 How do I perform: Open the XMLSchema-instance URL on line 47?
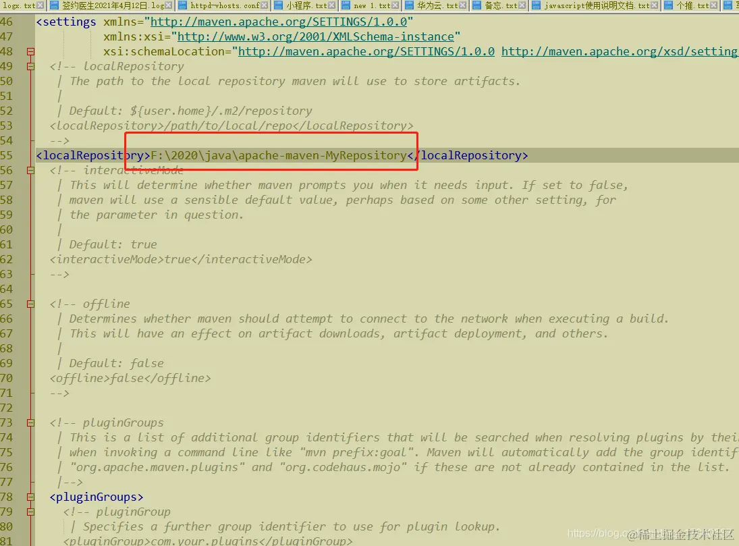tap(316, 36)
